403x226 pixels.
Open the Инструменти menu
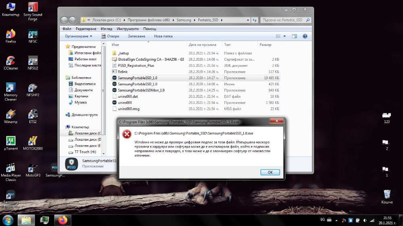pos(127,29)
